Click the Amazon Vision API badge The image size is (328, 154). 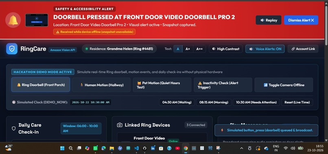tap(63, 50)
